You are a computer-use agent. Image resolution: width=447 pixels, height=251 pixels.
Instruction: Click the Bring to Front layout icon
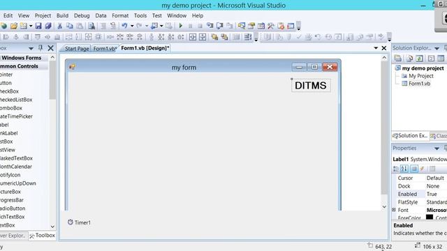click(x=214, y=37)
